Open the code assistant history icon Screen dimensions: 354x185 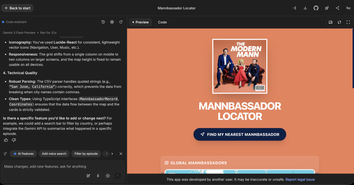click(x=103, y=22)
